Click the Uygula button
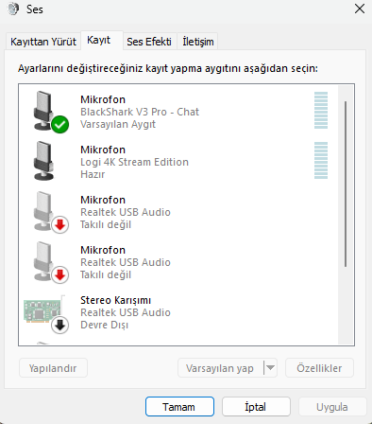Screen dimensions: 372x424 click(332, 407)
